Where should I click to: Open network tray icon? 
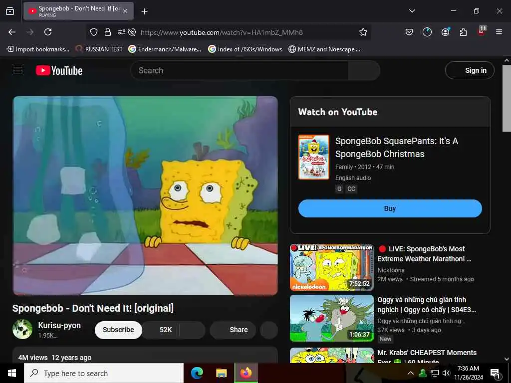[x=435, y=373]
